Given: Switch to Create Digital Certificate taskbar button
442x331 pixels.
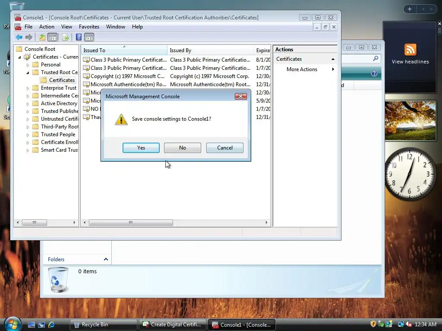Looking at the screenshot, I should pos(173,325).
